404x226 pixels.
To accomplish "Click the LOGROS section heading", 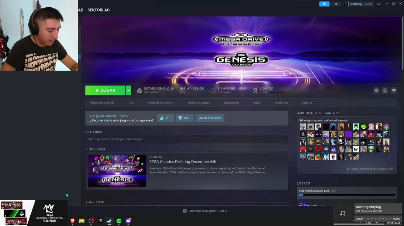I will 304,183.
